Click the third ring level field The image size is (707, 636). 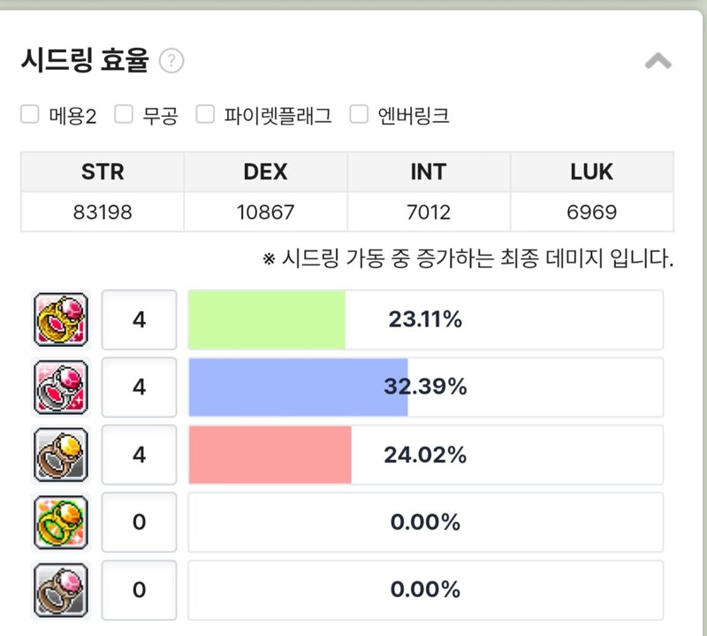[139, 455]
